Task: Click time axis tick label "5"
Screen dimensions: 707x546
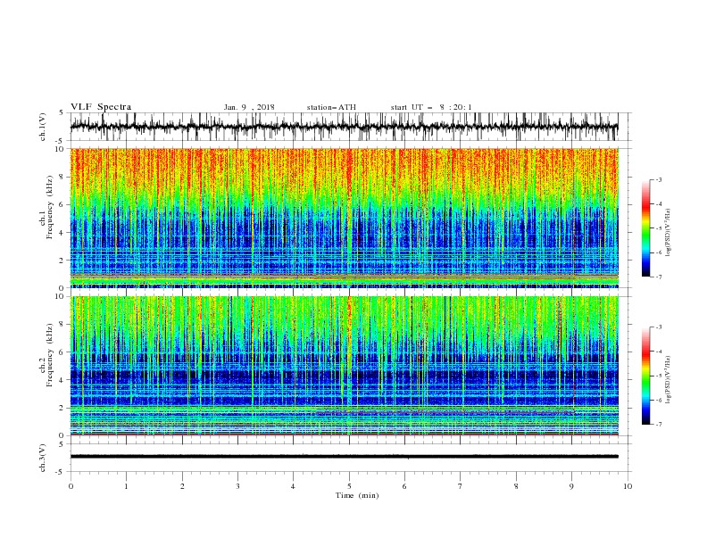Action: tap(349, 486)
